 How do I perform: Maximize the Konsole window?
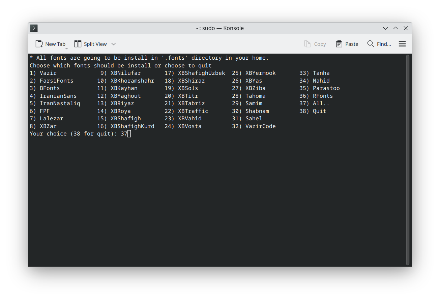click(395, 28)
